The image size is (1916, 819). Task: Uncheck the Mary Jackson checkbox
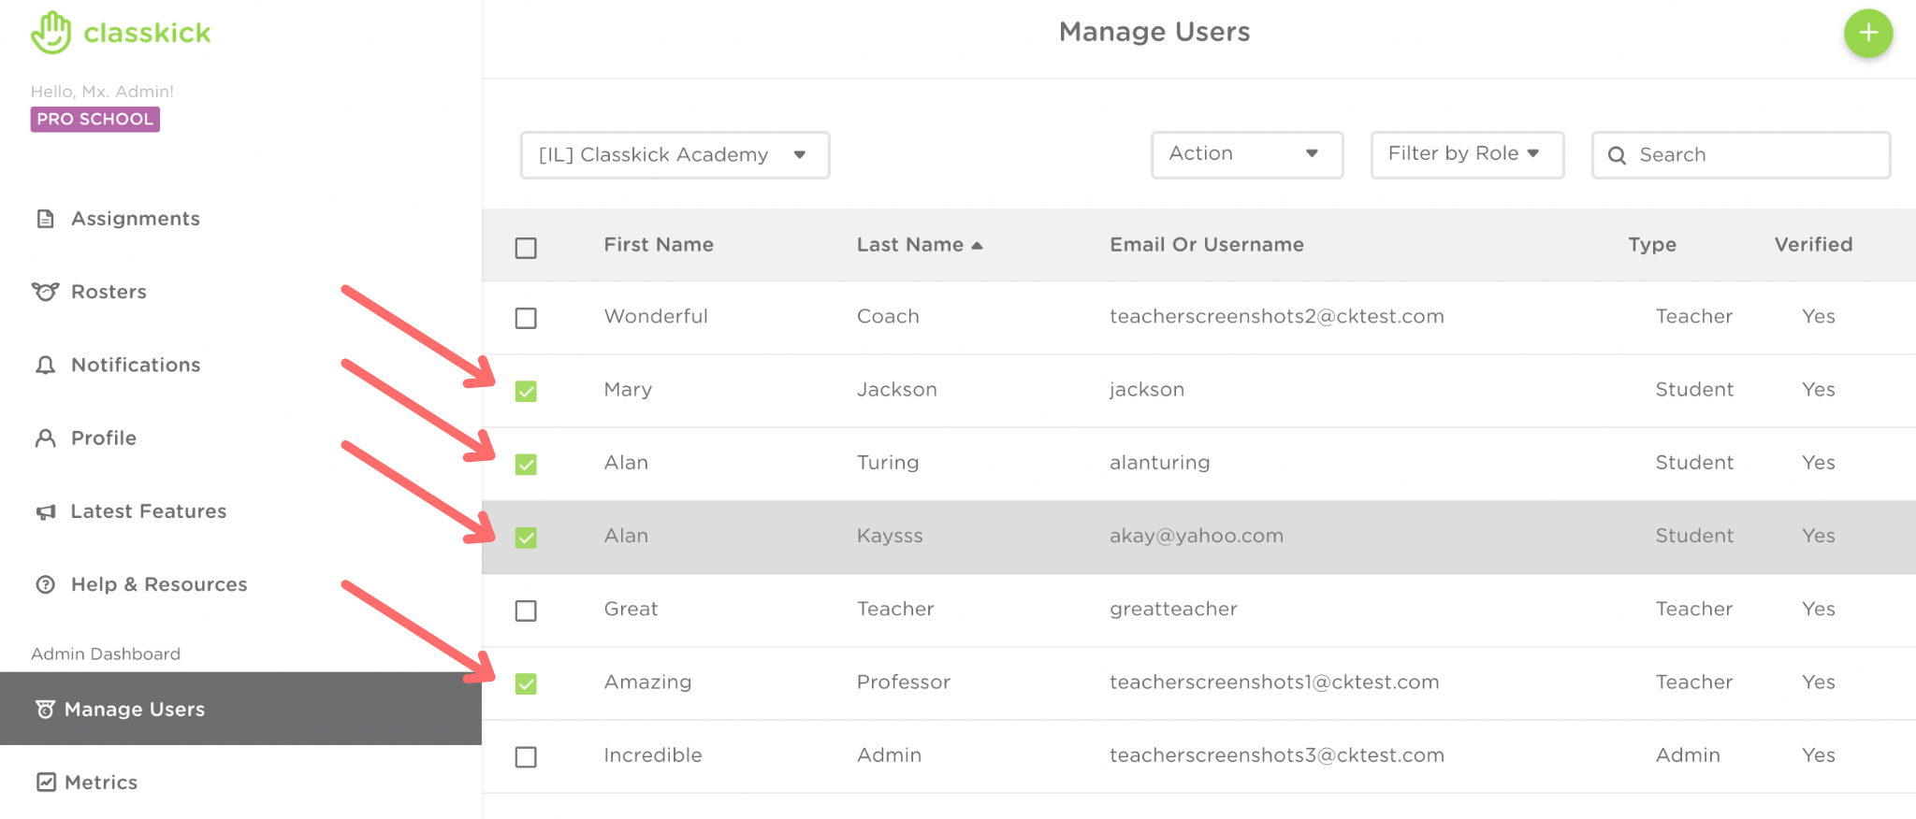[x=526, y=391]
